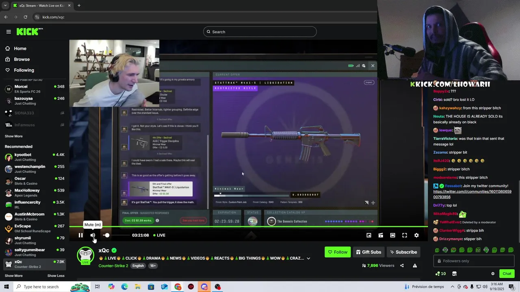
Task: Open File Explorer from the taskbar
Action: tap(138, 287)
